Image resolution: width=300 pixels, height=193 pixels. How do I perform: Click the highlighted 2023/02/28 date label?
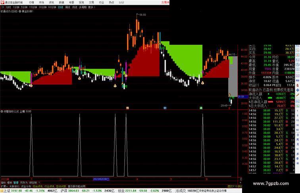point(101,179)
